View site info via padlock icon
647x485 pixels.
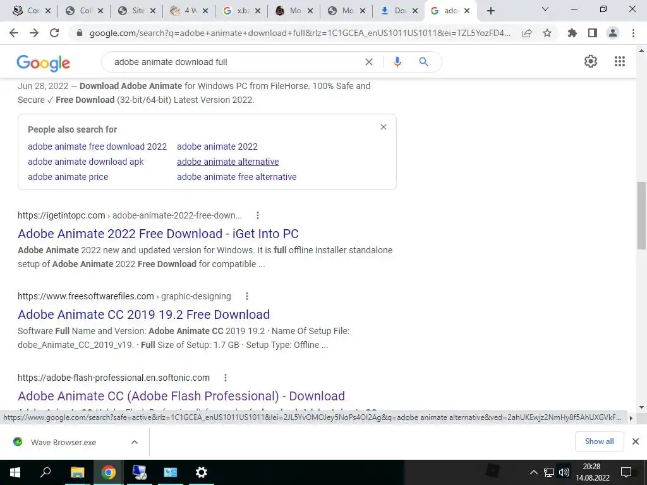tap(80, 33)
